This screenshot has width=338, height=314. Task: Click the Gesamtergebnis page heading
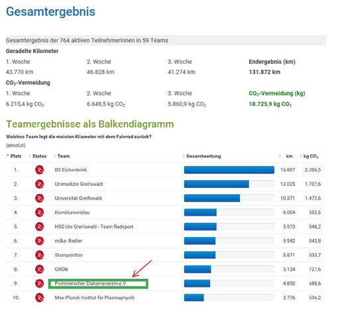(50, 11)
